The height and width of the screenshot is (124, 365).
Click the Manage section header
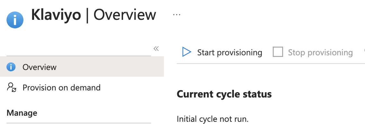coord(22,113)
